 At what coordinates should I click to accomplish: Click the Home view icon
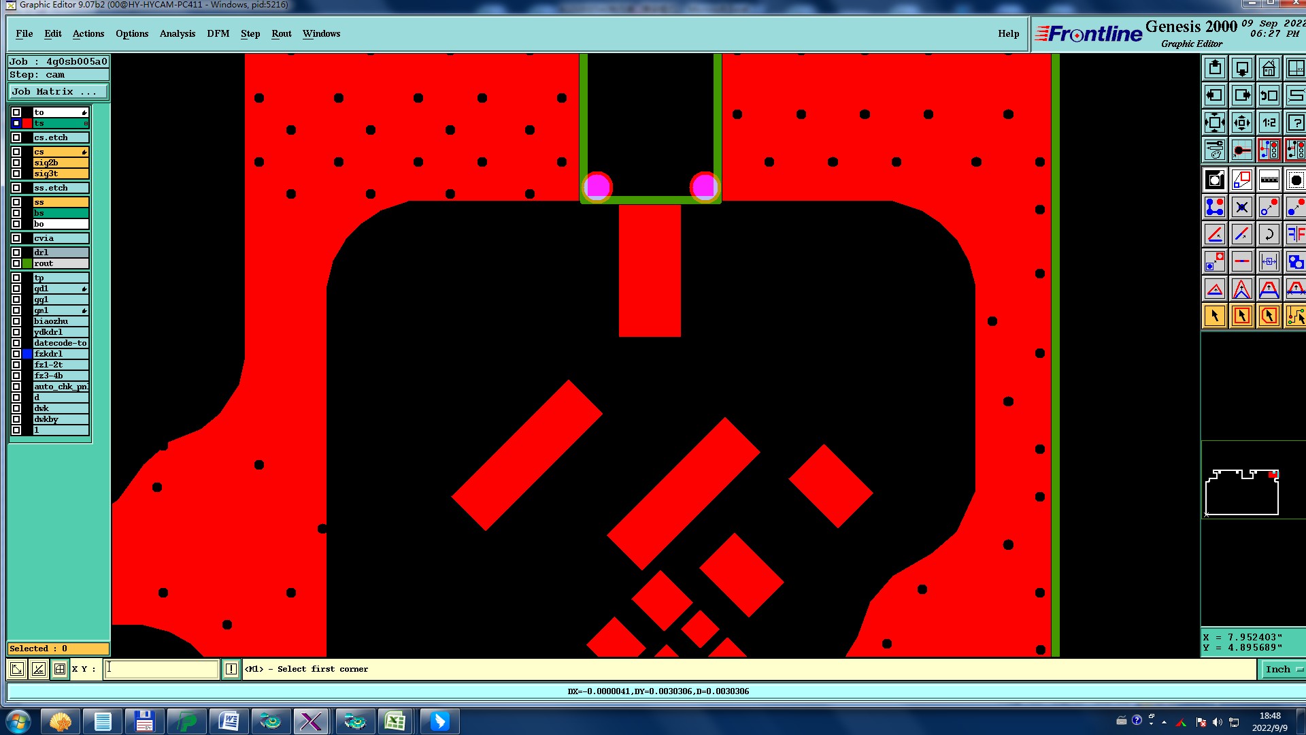tap(1269, 68)
